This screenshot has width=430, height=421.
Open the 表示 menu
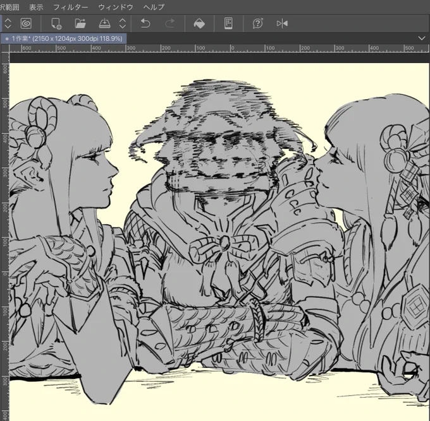(36, 7)
